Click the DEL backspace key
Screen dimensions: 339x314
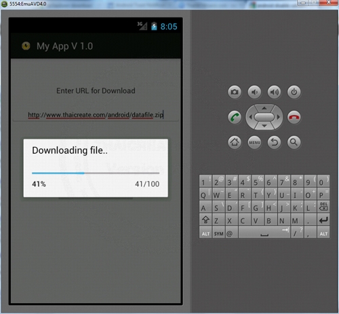coord(323,207)
